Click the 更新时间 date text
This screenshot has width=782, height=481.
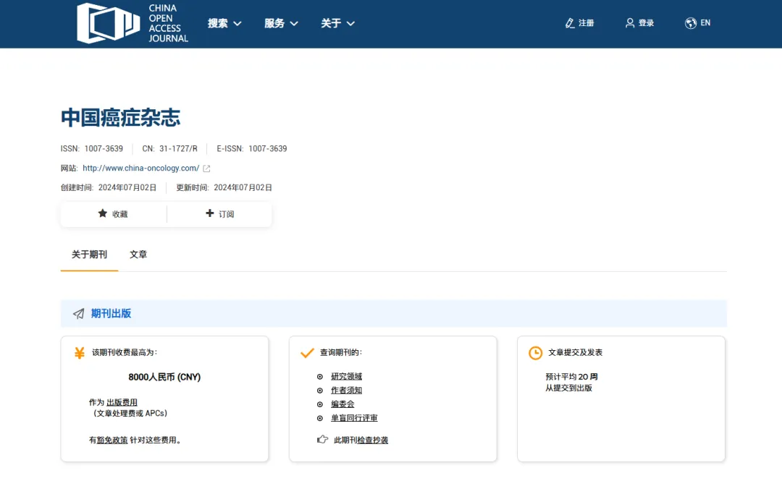[x=224, y=187]
